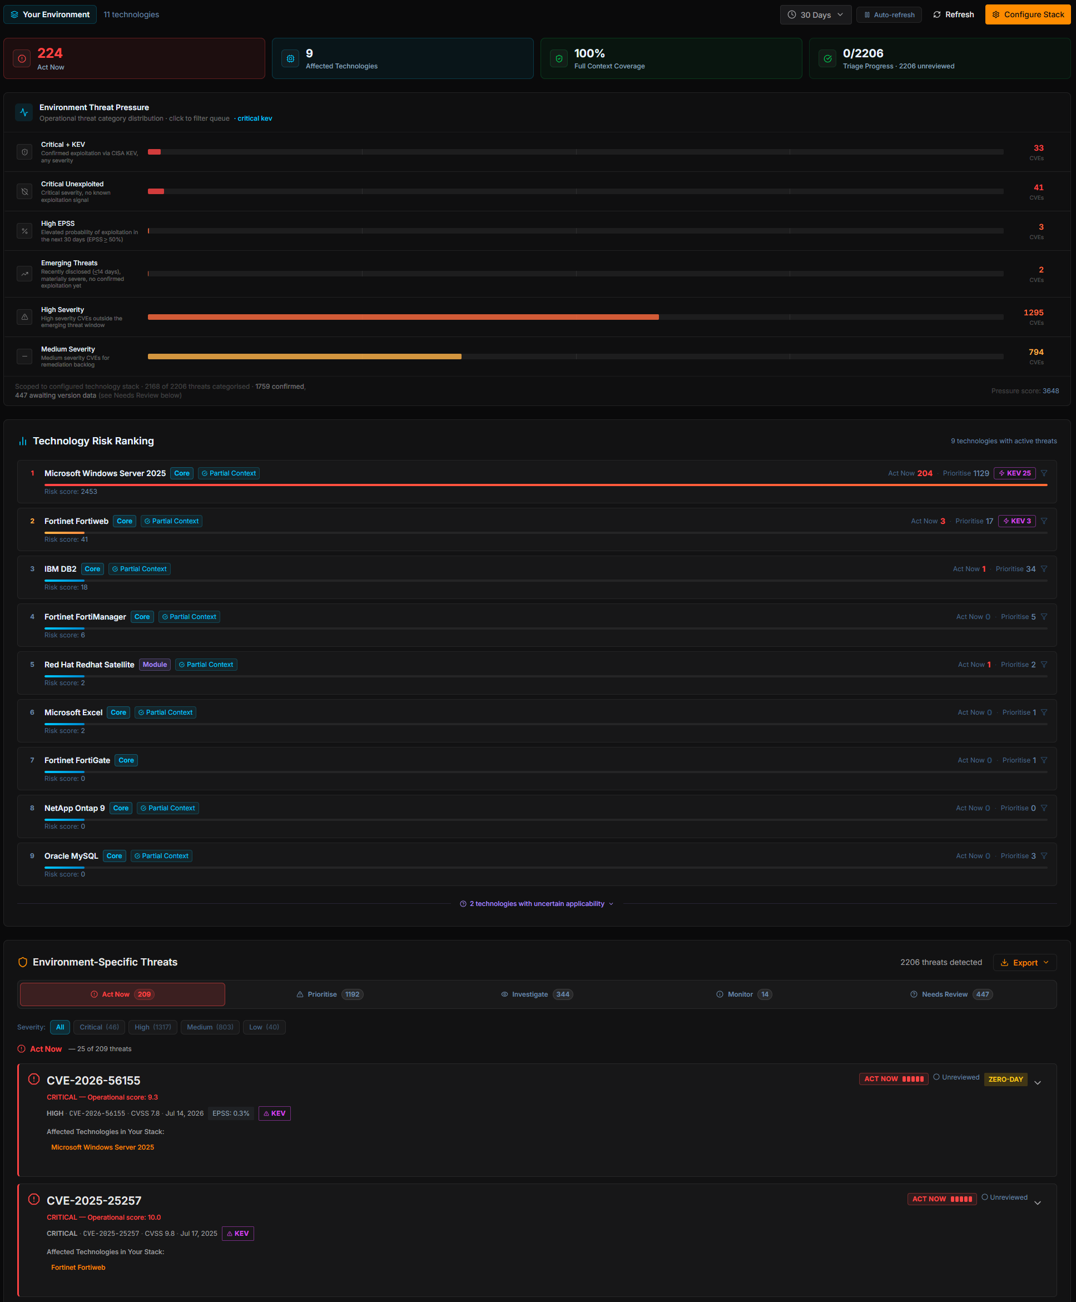Screen dimensions: 1076x1302
Task: Click the High EPSS percent icon
Action: pos(24,231)
